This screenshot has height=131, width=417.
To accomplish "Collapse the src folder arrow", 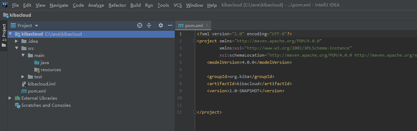I will (x=16, y=48).
